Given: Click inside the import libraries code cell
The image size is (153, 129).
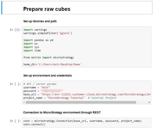Looking at the screenshot, I should coord(87,47).
